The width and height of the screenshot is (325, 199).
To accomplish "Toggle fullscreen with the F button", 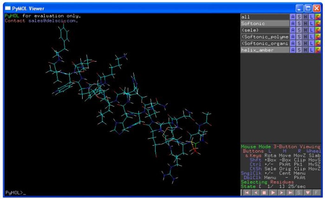I will click(x=316, y=193).
